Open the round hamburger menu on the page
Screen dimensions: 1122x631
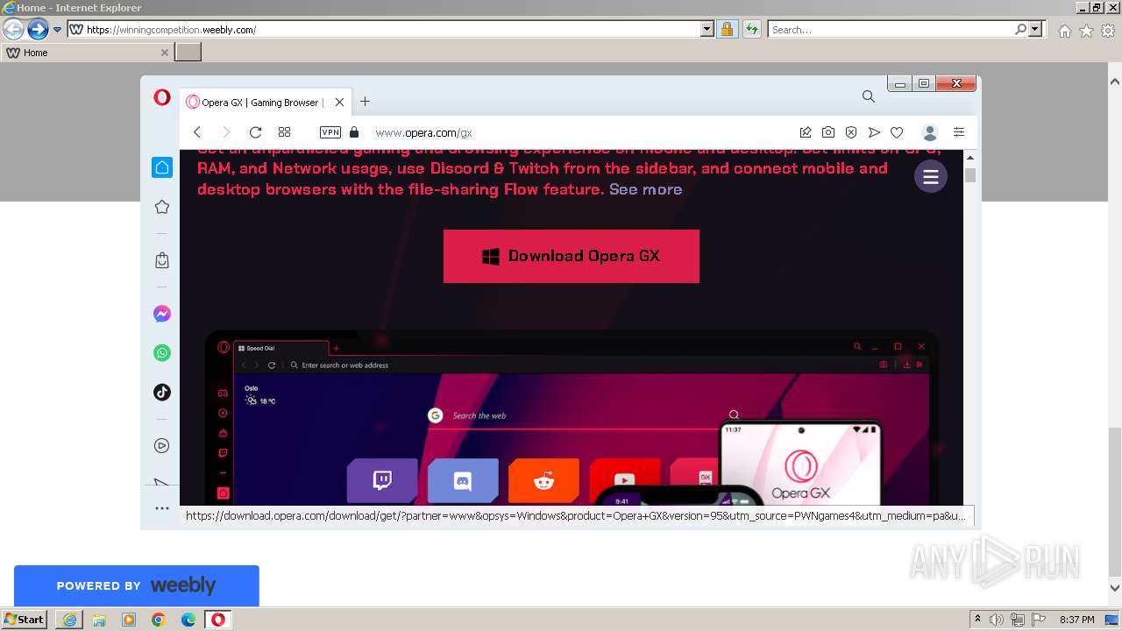tap(931, 176)
